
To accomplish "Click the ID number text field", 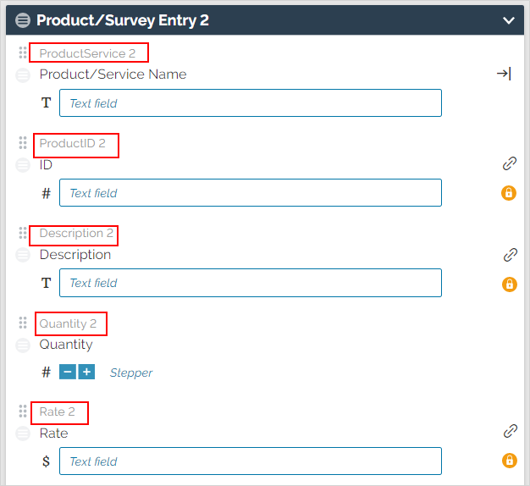I will [x=251, y=193].
